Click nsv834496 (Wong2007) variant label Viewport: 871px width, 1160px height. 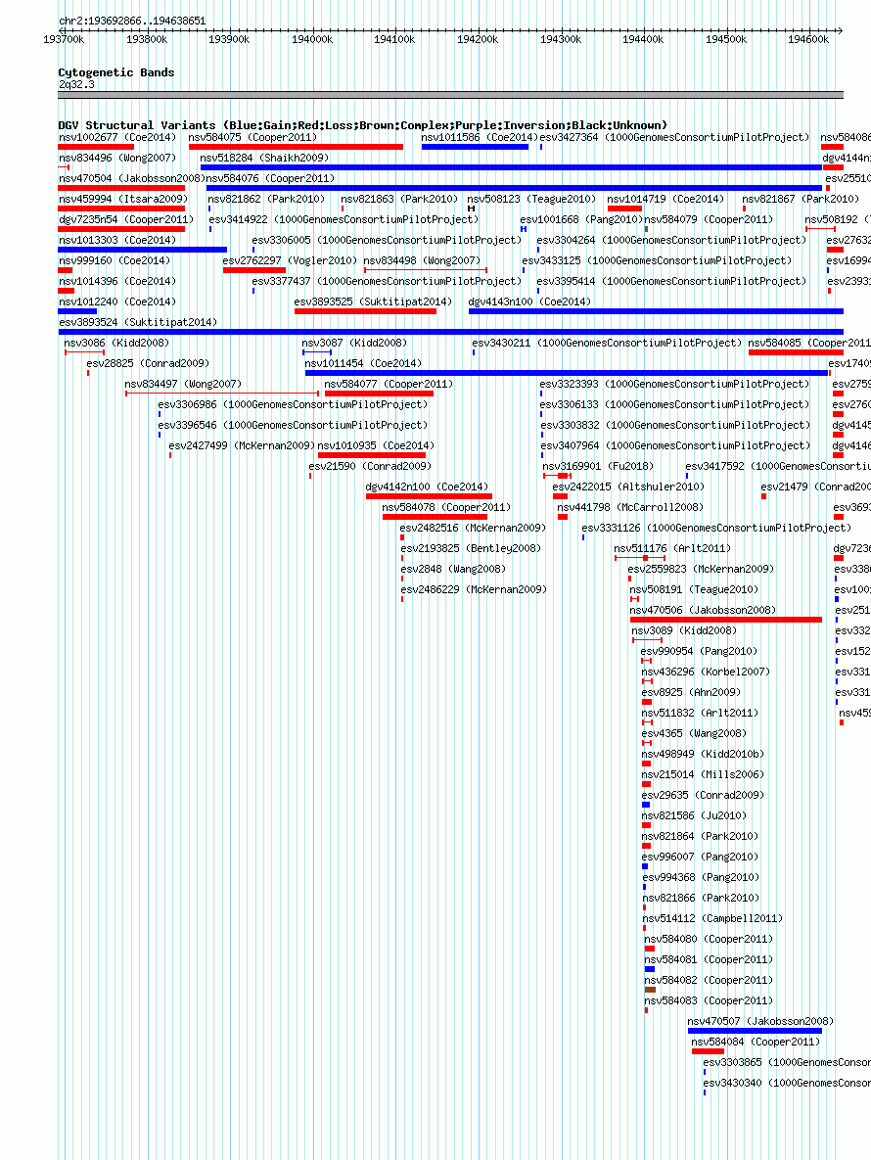tap(117, 158)
